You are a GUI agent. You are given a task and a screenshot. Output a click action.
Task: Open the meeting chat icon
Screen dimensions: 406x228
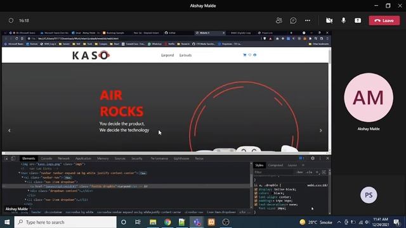point(293,20)
